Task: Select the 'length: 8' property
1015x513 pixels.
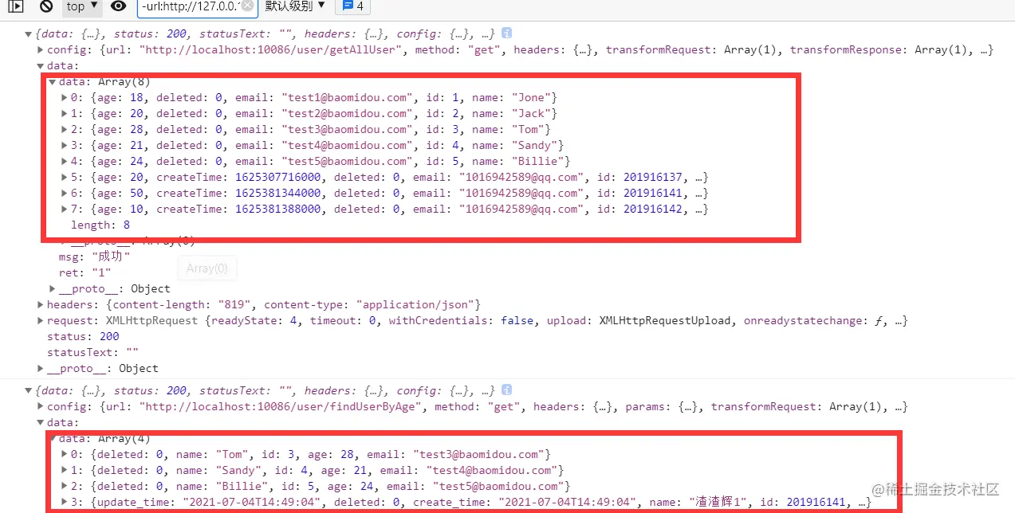Action: pyautogui.click(x=100, y=225)
